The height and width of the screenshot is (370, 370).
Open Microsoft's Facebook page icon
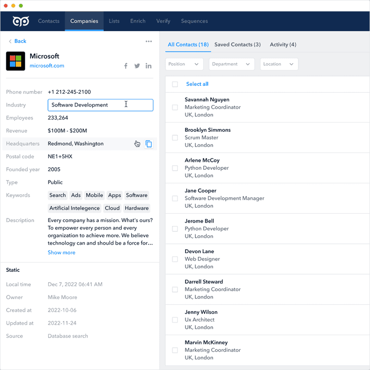click(126, 66)
